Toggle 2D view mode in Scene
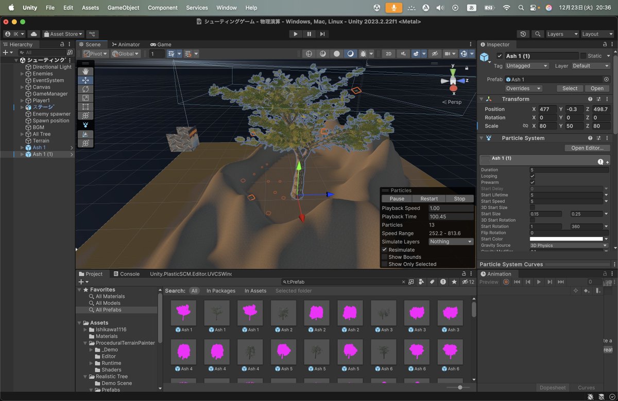 click(x=389, y=53)
